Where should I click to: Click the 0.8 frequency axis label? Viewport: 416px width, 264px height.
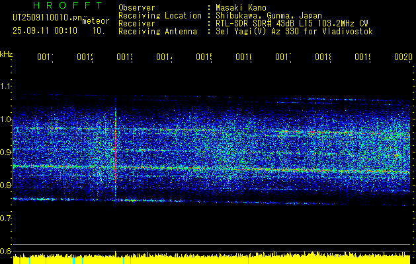coord(6,185)
